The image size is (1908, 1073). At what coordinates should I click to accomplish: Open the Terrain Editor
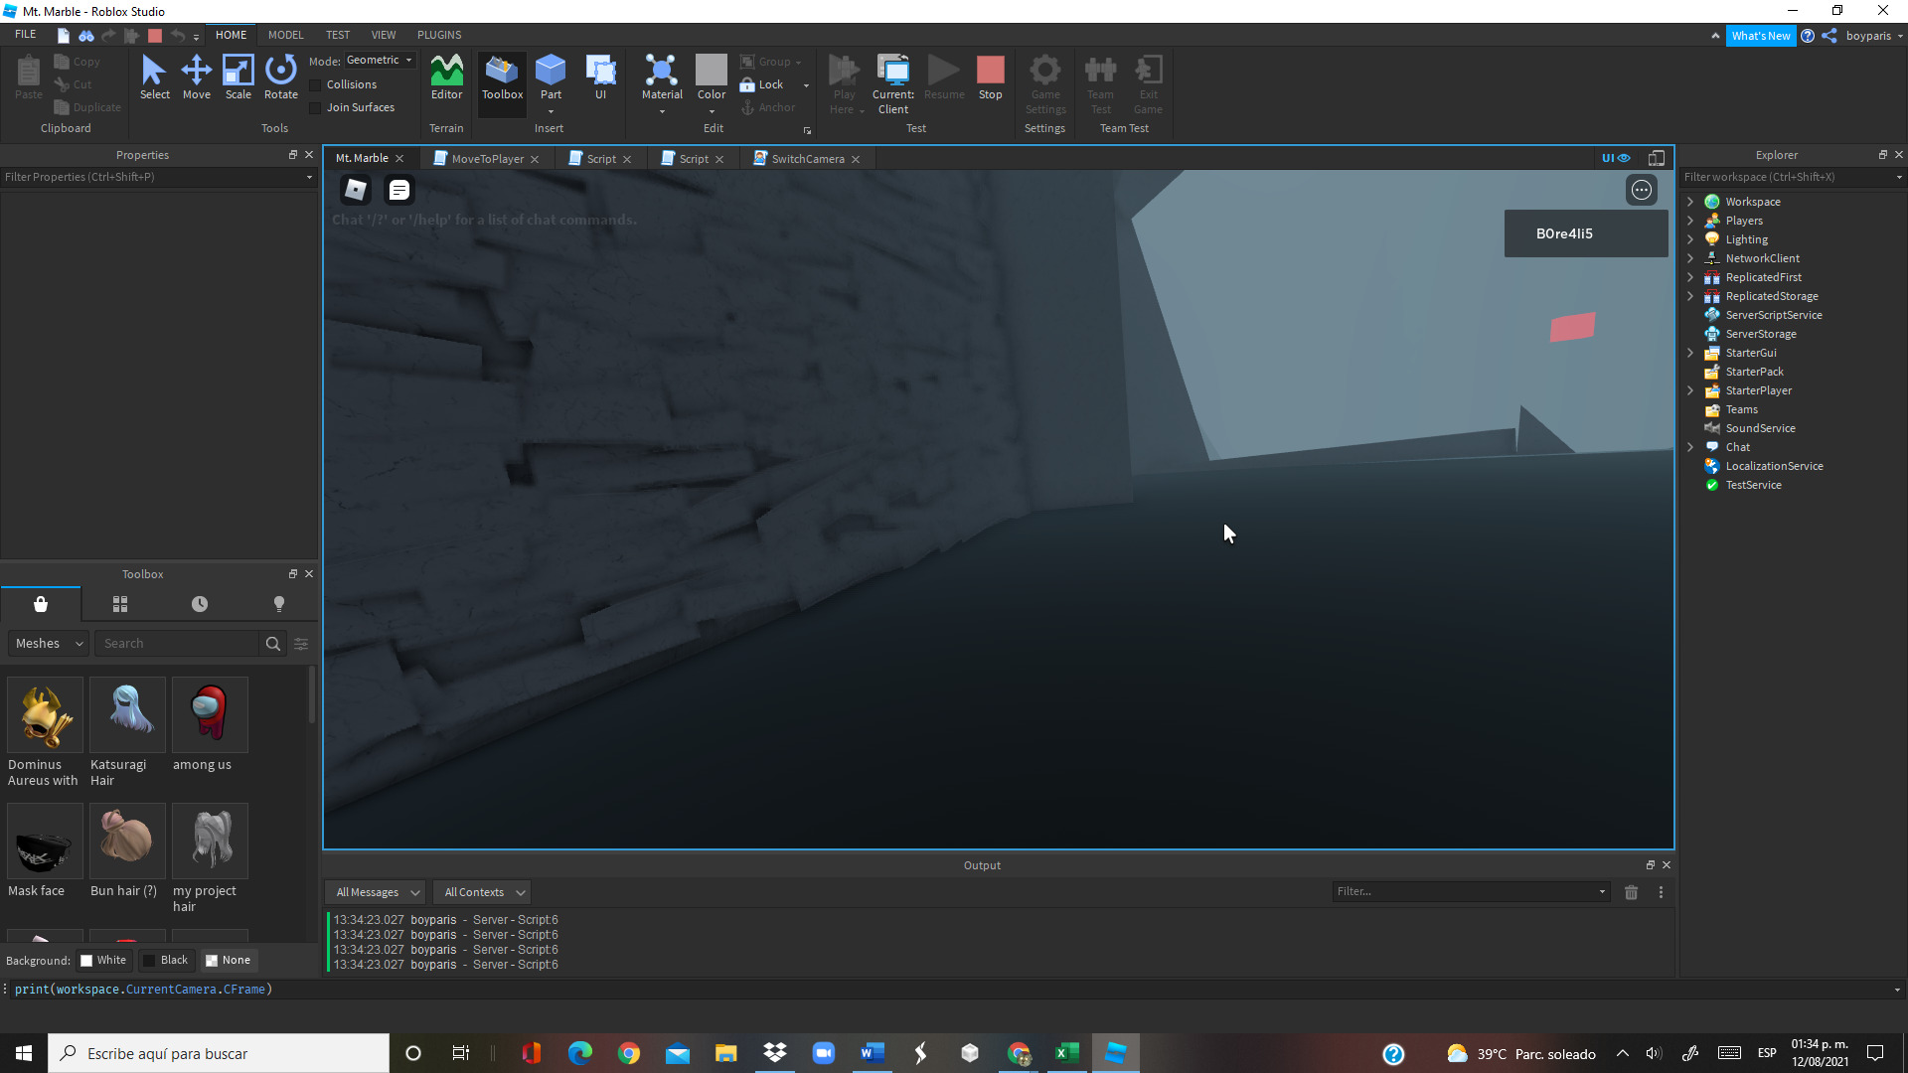tap(446, 76)
